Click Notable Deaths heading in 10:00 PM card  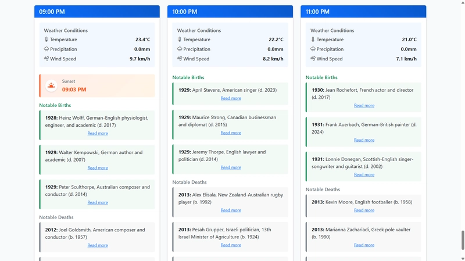tap(189, 182)
